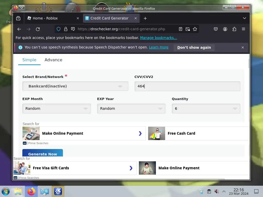
Task: Click the page vertical scrollbar
Action: (249, 64)
